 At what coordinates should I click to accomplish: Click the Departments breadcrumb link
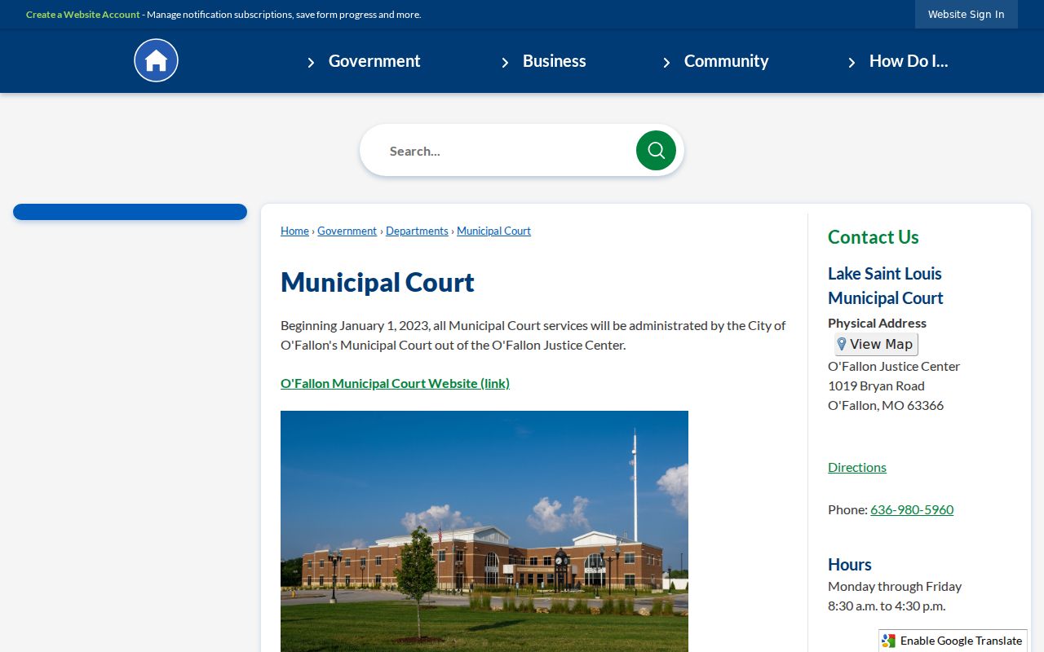click(417, 231)
